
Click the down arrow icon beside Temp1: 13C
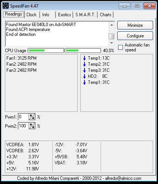(84, 58)
